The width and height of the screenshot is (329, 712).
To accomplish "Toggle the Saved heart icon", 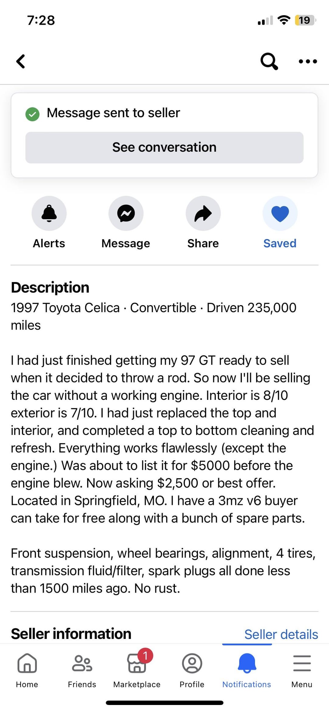I will tap(280, 213).
